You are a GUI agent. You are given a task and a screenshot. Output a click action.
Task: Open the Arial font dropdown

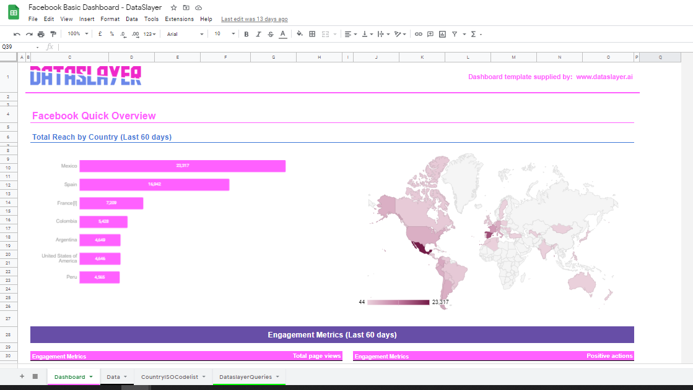[x=185, y=34]
